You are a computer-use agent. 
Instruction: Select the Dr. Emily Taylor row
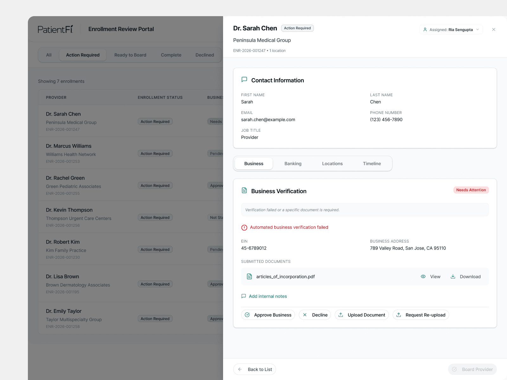coord(131,318)
